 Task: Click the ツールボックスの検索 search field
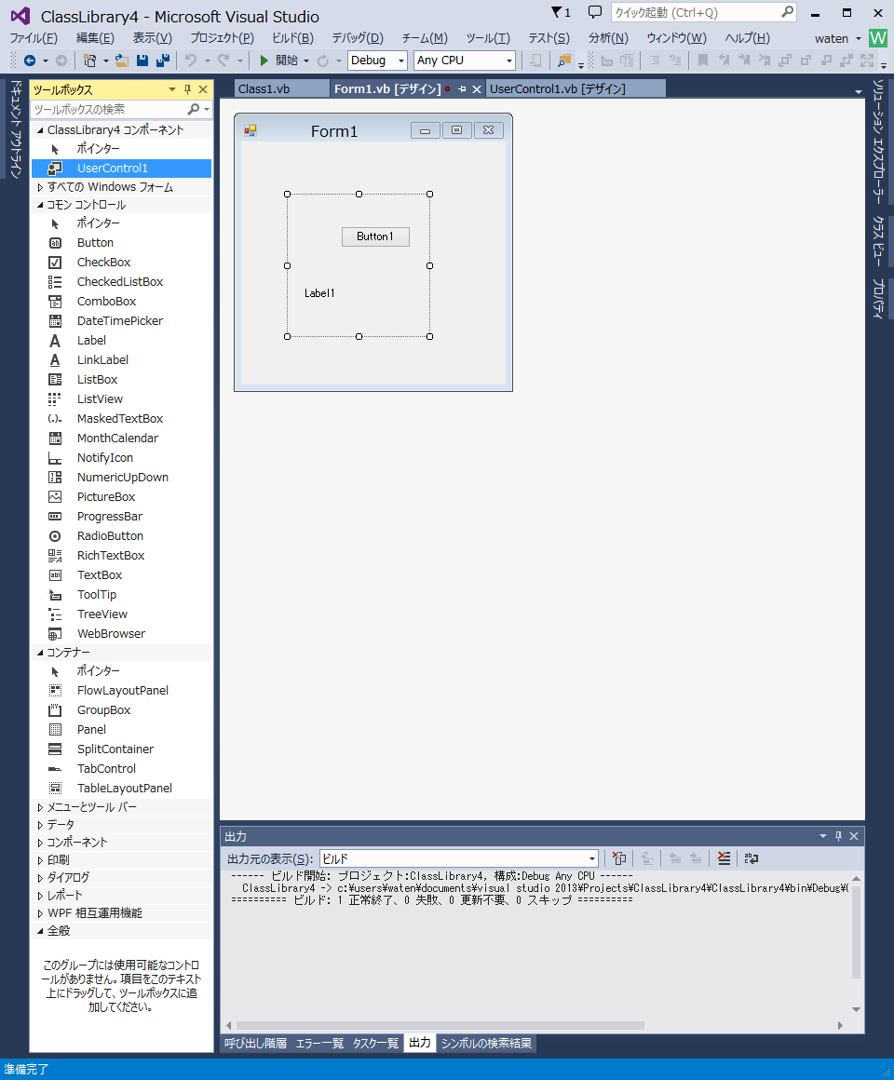pyautogui.click(x=110, y=110)
